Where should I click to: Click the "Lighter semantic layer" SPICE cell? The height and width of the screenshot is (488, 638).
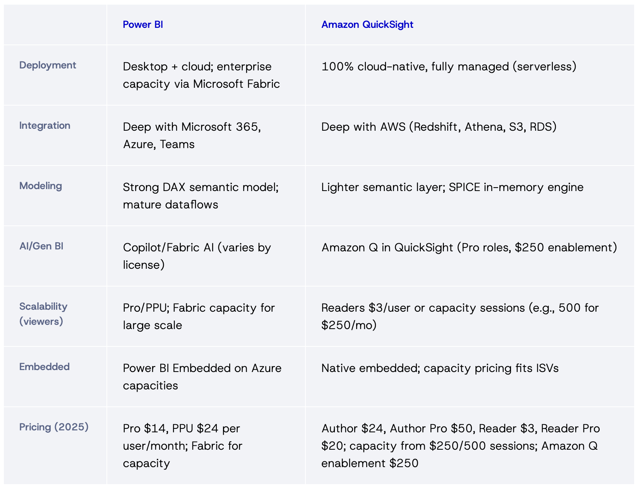(x=452, y=187)
